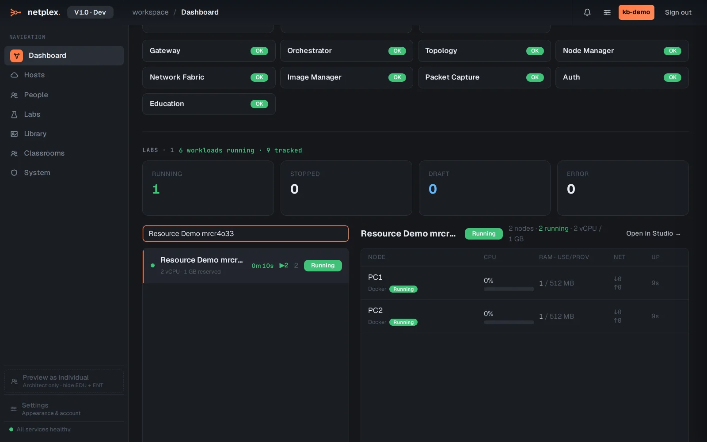Open the STOPPED labs count card
This screenshot has width=707, height=442.
(346, 188)
